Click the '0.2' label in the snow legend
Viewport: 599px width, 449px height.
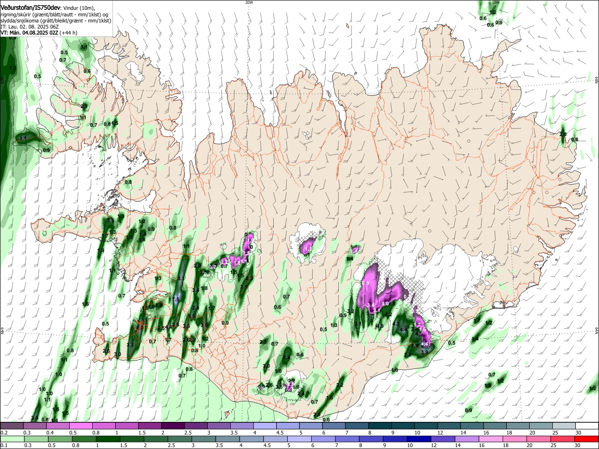coord(3,433)
